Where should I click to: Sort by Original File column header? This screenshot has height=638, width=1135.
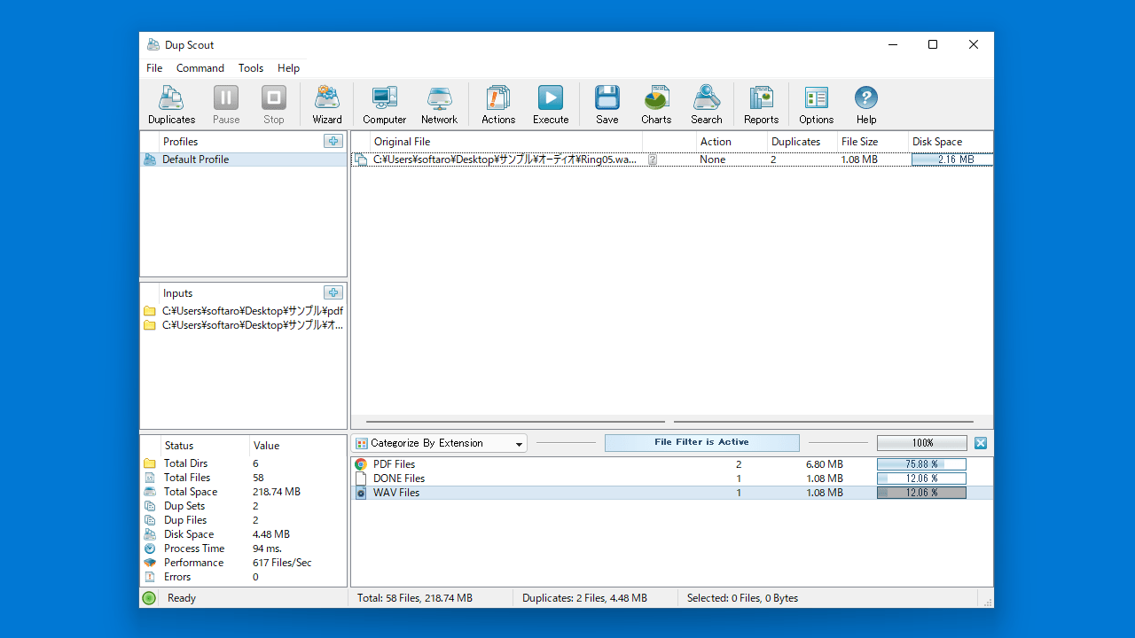pyautogui.click(x=506, y=142)
